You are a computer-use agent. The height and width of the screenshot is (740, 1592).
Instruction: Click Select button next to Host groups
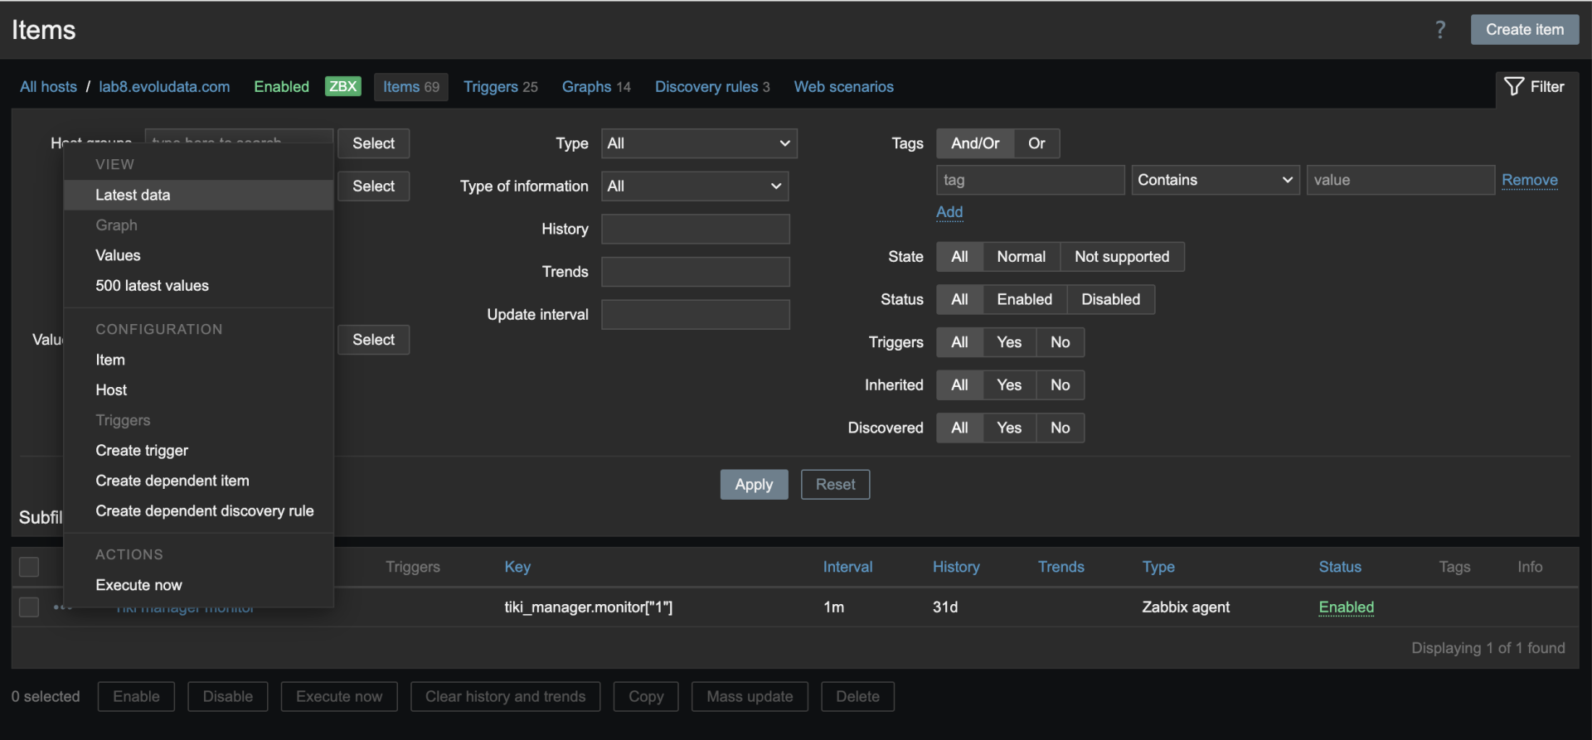pos(373,143)
